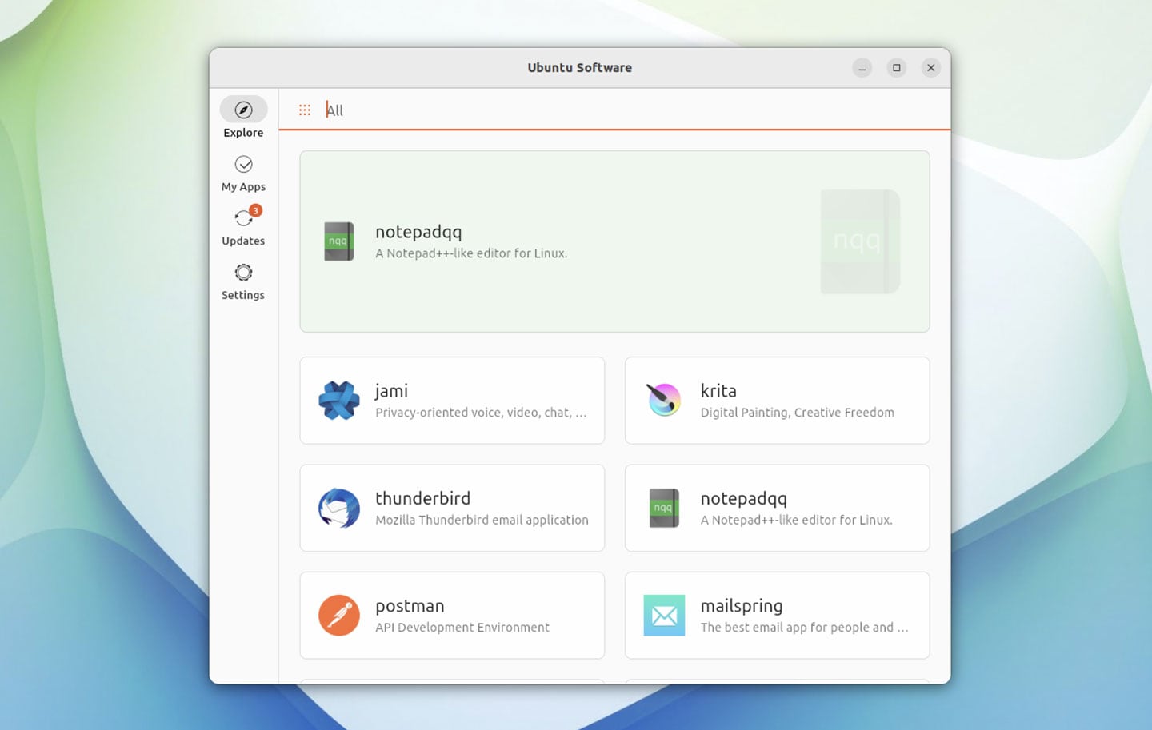Screen dimensions: 1152x730
Task: Click the mailspring envelope app icon
Action: pos(663,615)
